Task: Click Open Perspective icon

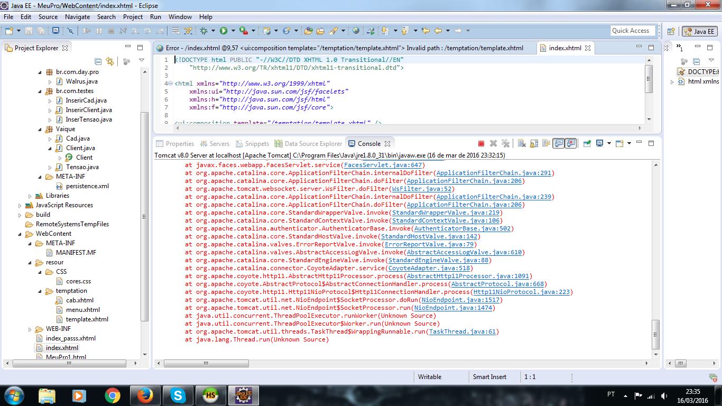Action: (671, 31)
